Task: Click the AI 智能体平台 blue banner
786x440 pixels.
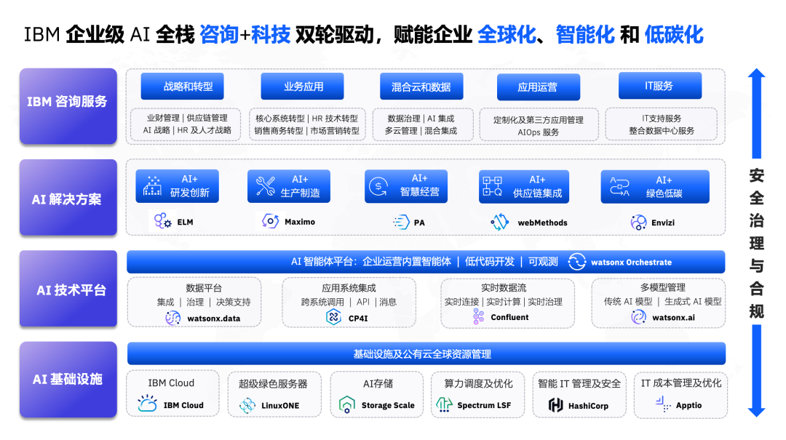Action: [x=426, y=262]
